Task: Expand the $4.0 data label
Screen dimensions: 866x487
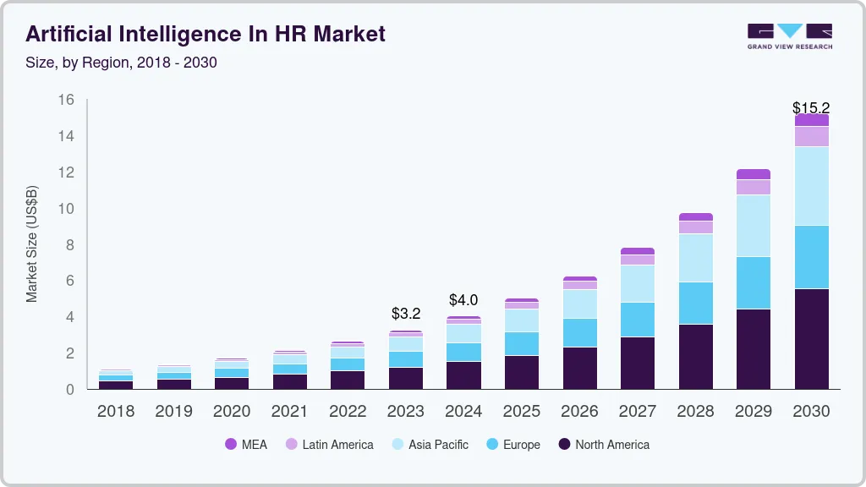Action: (x=463, y=300)
